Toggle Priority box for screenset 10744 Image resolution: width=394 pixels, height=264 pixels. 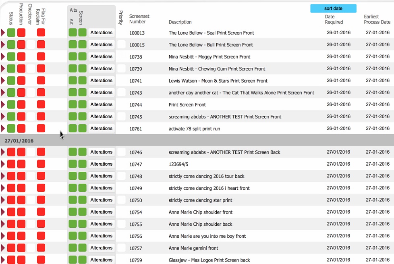click(x=121, y=104)
